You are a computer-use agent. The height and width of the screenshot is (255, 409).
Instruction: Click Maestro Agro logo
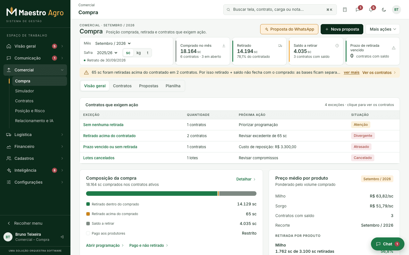pos(35,12)
